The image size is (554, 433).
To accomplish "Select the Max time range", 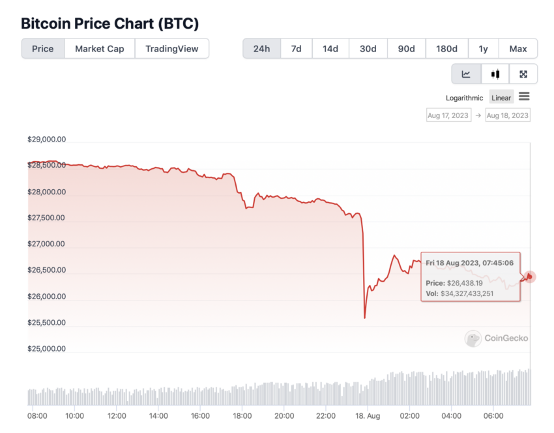I will 518,48.
